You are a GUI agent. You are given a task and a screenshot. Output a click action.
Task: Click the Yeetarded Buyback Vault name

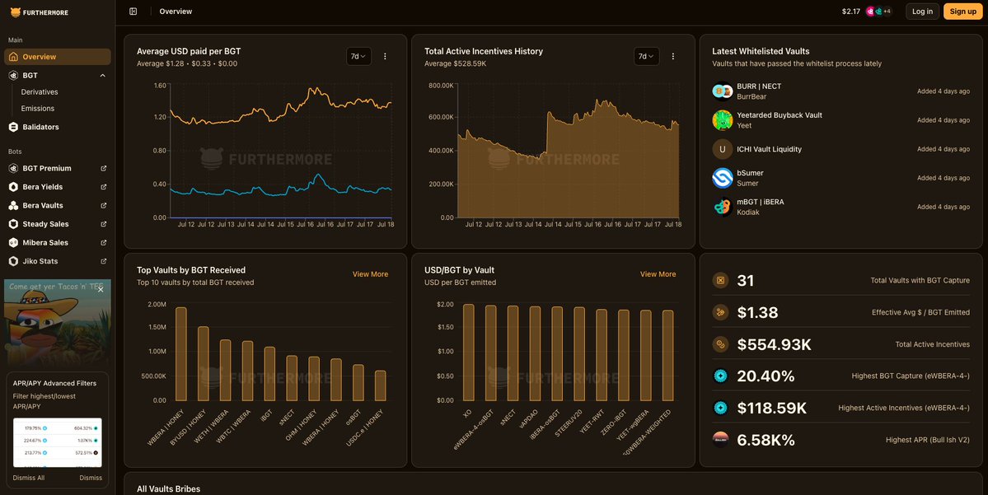point(780,115)
